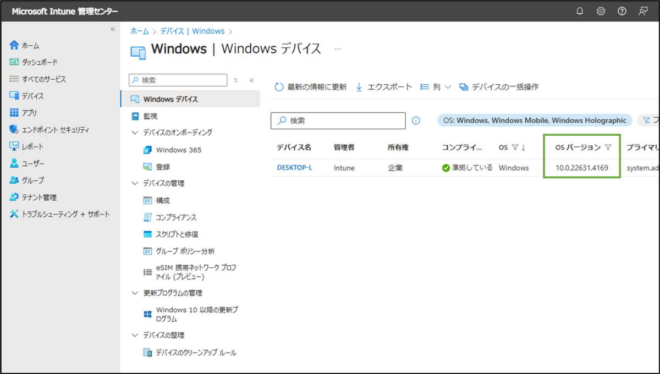Focus the device list 検索 field
The image size is (660, 374).
(x=338, y=120)
